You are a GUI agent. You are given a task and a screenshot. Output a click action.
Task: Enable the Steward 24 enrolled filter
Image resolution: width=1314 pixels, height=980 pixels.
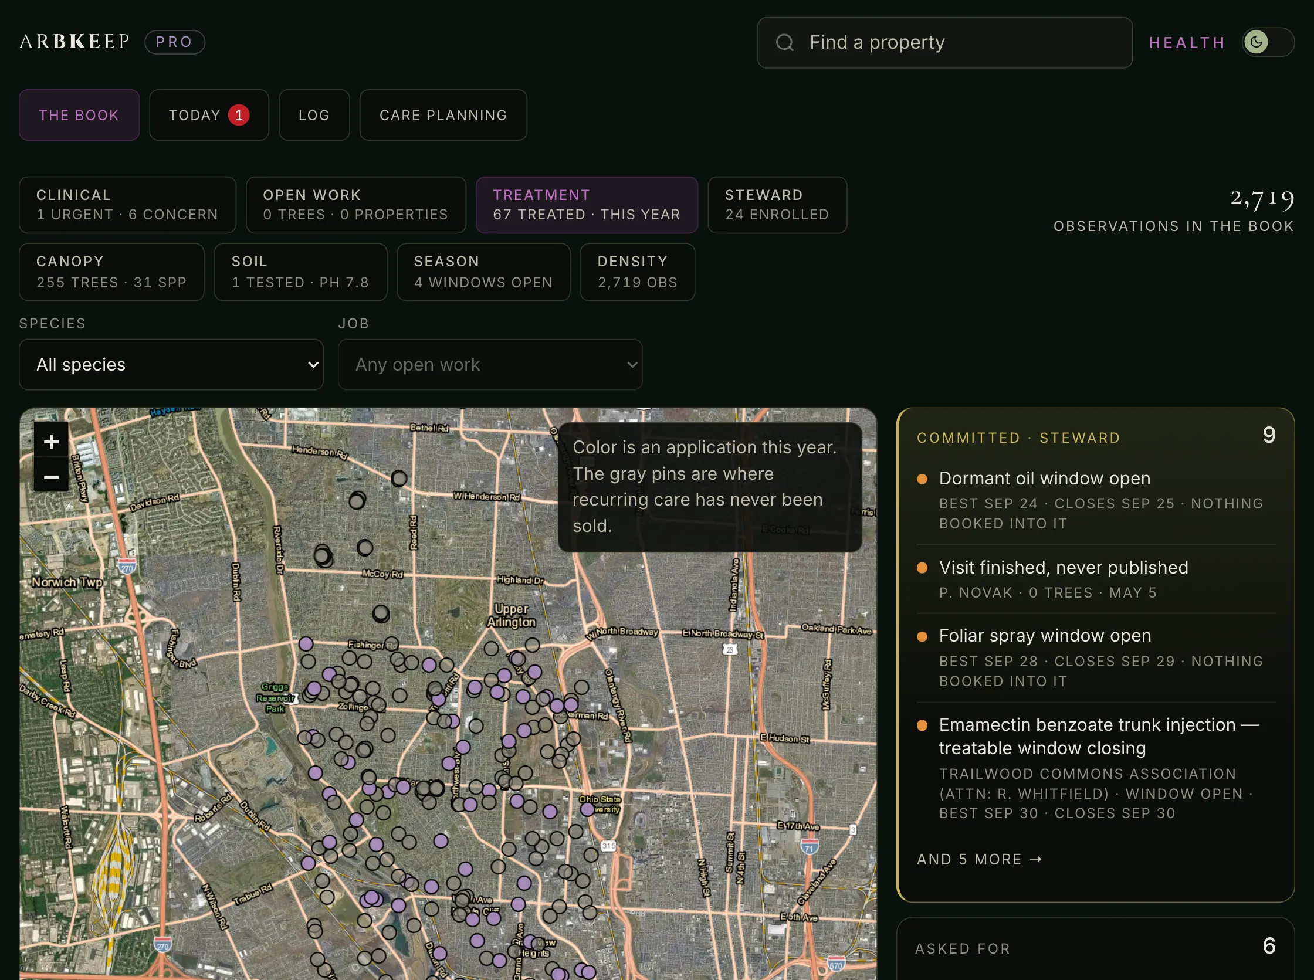pos(777,205)
